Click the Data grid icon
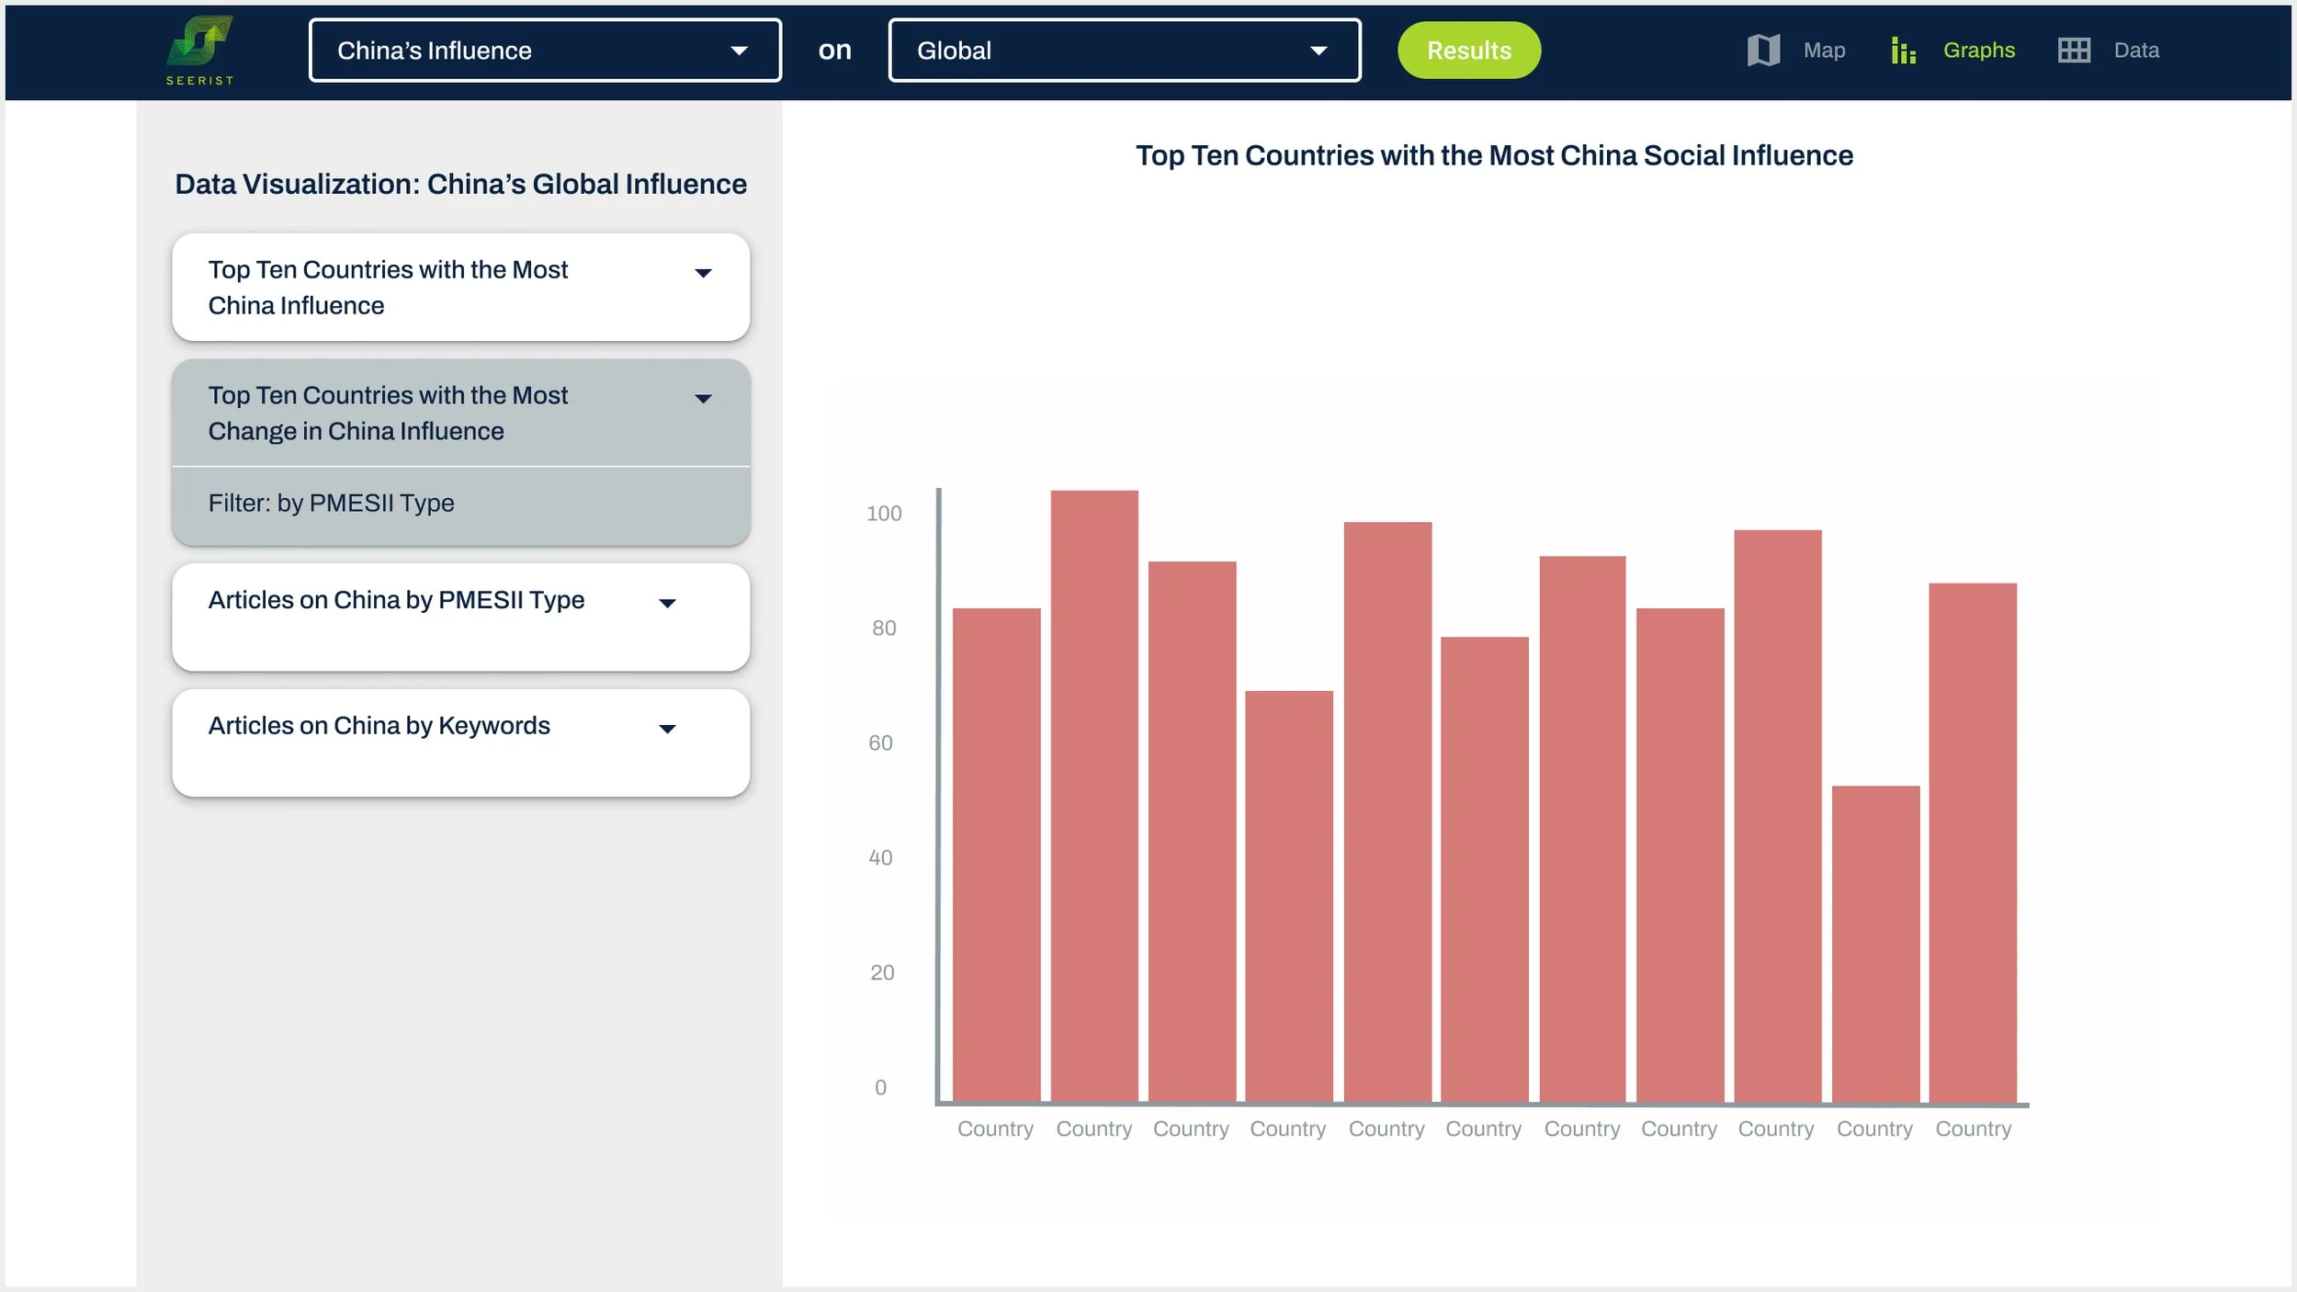This screenshot has height=1292, width=2297. [2073, 50]
